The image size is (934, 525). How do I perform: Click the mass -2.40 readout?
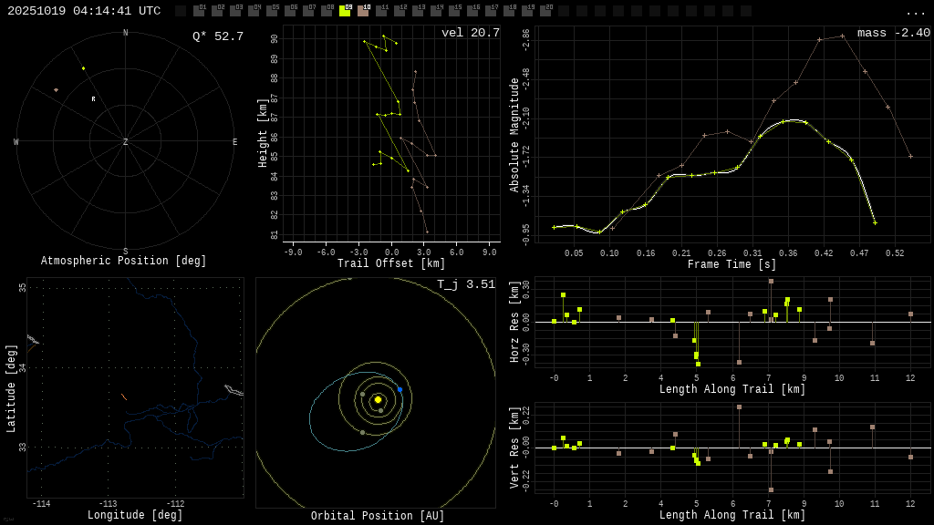[894, 33]
